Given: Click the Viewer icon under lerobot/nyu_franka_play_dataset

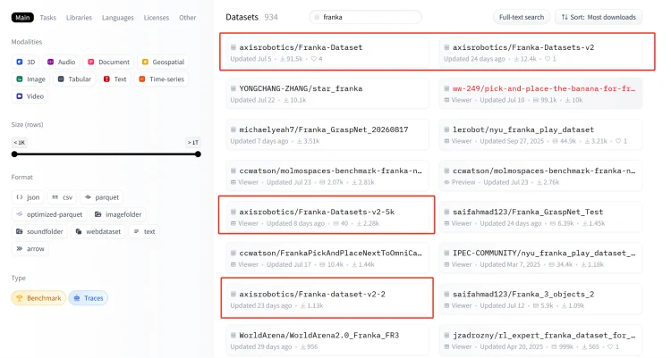Looking at the screenshot, I should tap(446, 141).
